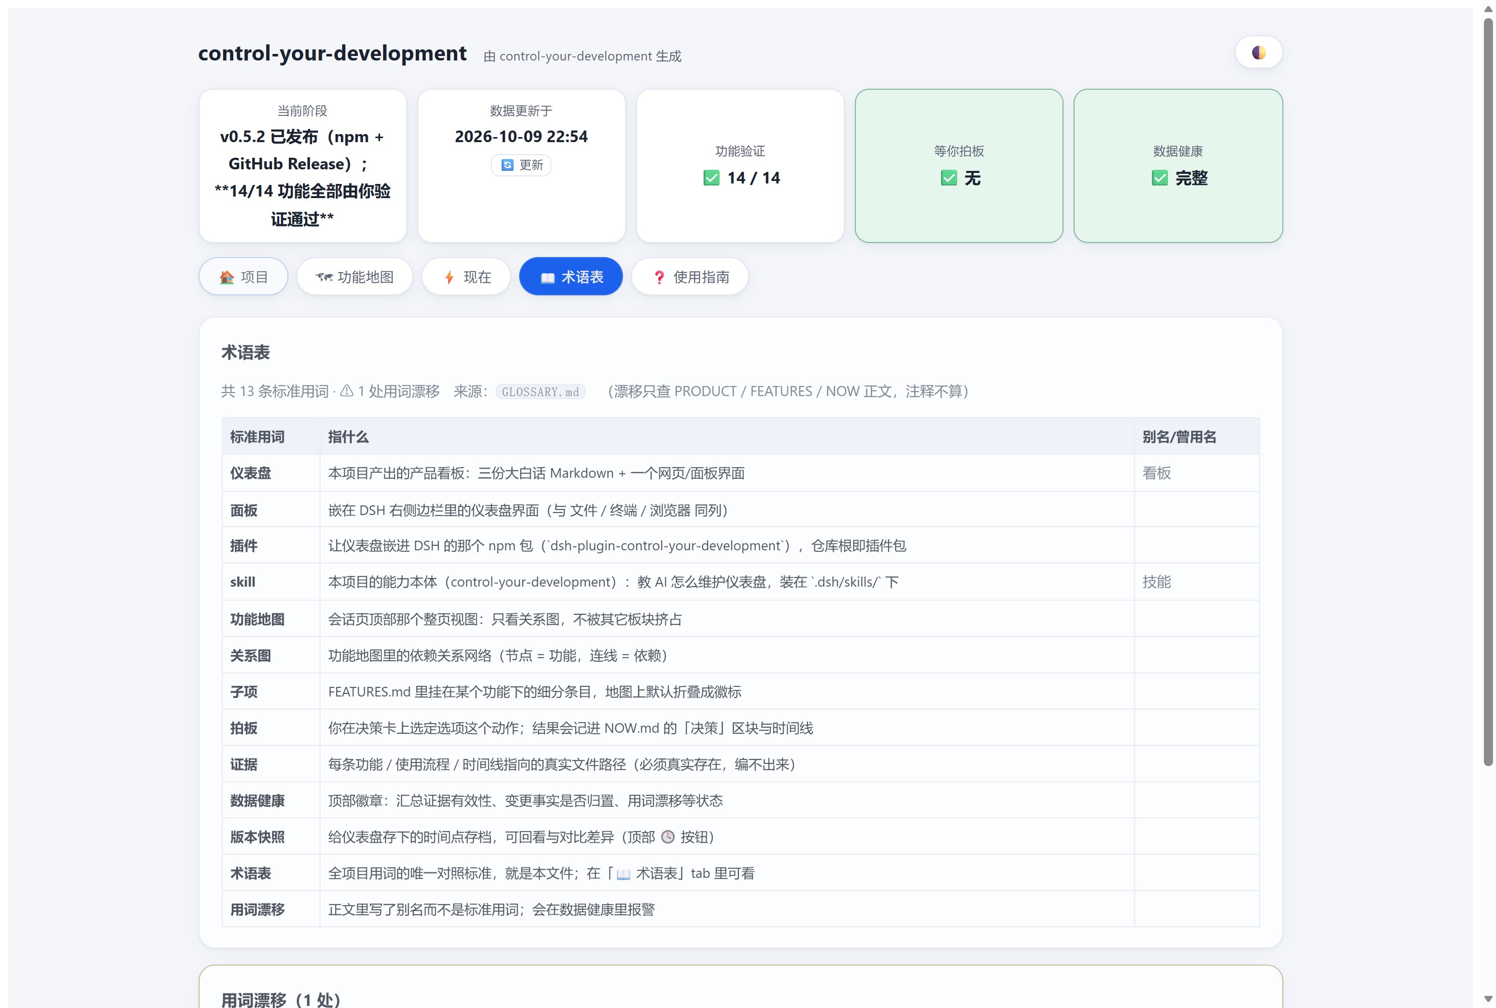The image size is (1496, 1008).
Task: Click the scrollbar down arrow
Action: click(x=1487, y=998)
